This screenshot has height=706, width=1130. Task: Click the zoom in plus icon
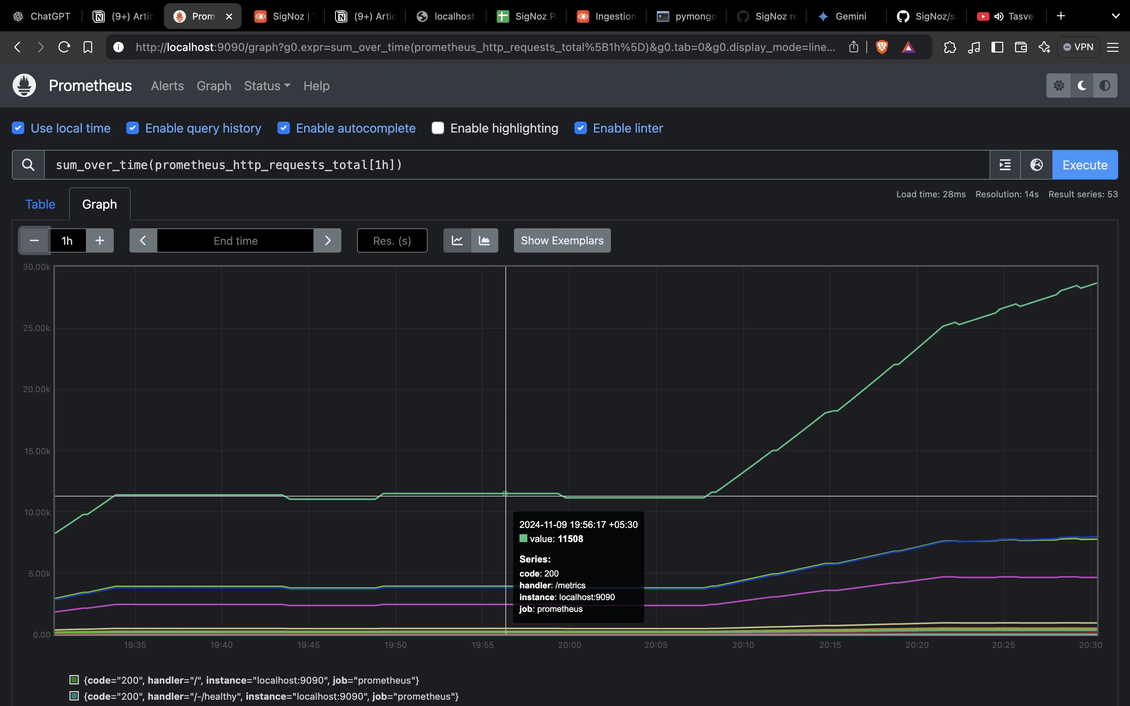pyautogui.click(x=99, y=240)
